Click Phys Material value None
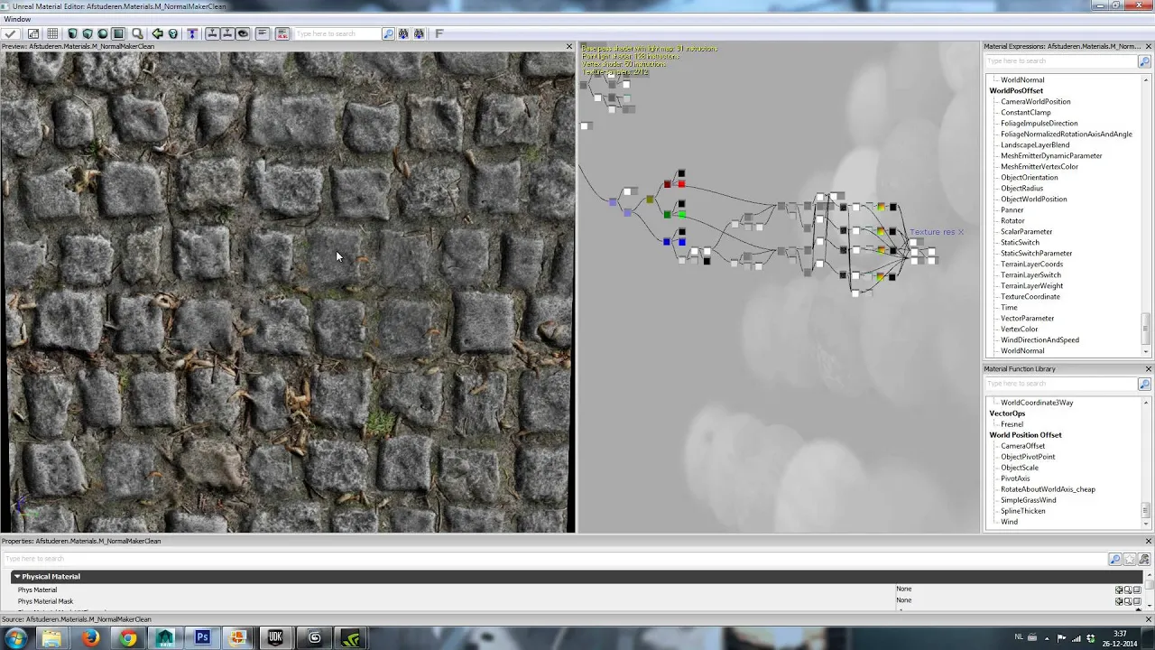Image resolution: width=1155 pixels, height=650 pixels. point(903,590)
